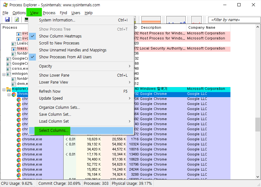
Task: Click the CPU usage orange graph in toolbar
Action: 151,20
